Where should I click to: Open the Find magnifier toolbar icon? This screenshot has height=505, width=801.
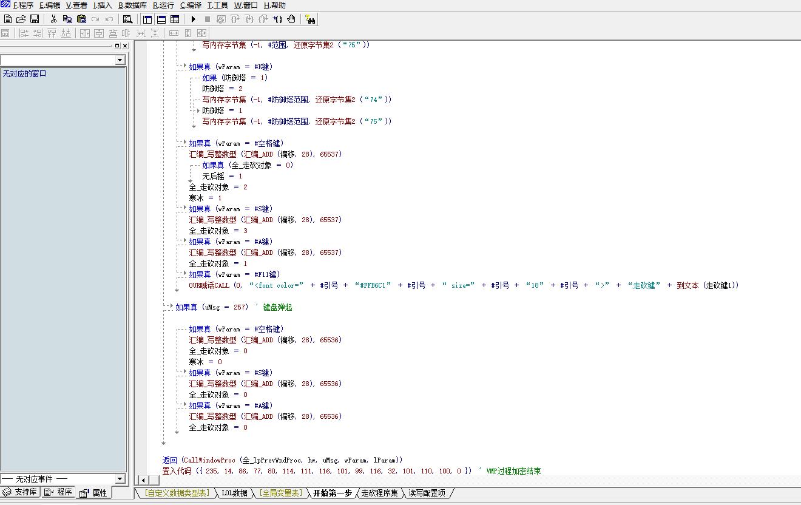[x=127, y=19]
